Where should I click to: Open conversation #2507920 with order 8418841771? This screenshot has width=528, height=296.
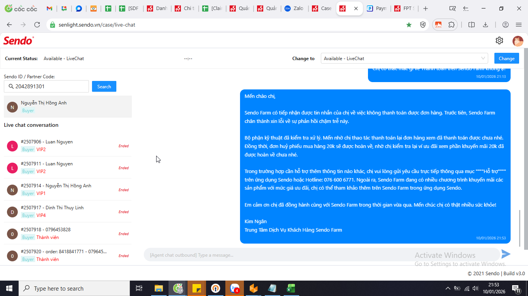coord(68,255)
